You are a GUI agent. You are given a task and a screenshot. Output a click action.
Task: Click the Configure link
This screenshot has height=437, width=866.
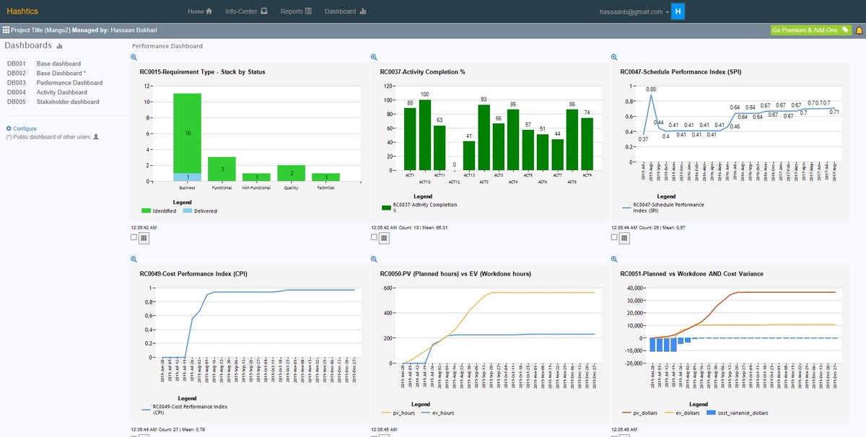click(x=25, y=128)
